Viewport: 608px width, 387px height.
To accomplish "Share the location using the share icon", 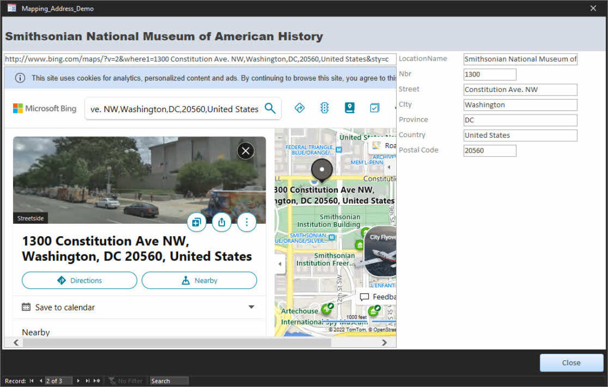I will (222, 222).
